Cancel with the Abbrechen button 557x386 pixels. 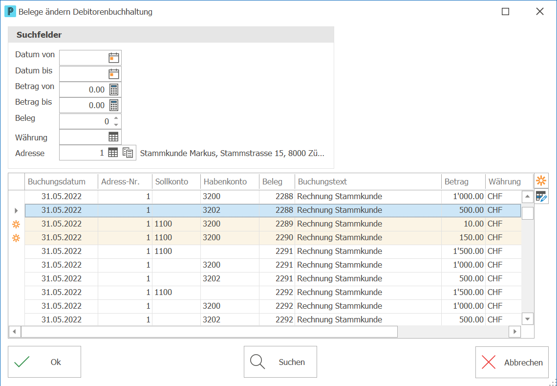click(x=512, y=362)
